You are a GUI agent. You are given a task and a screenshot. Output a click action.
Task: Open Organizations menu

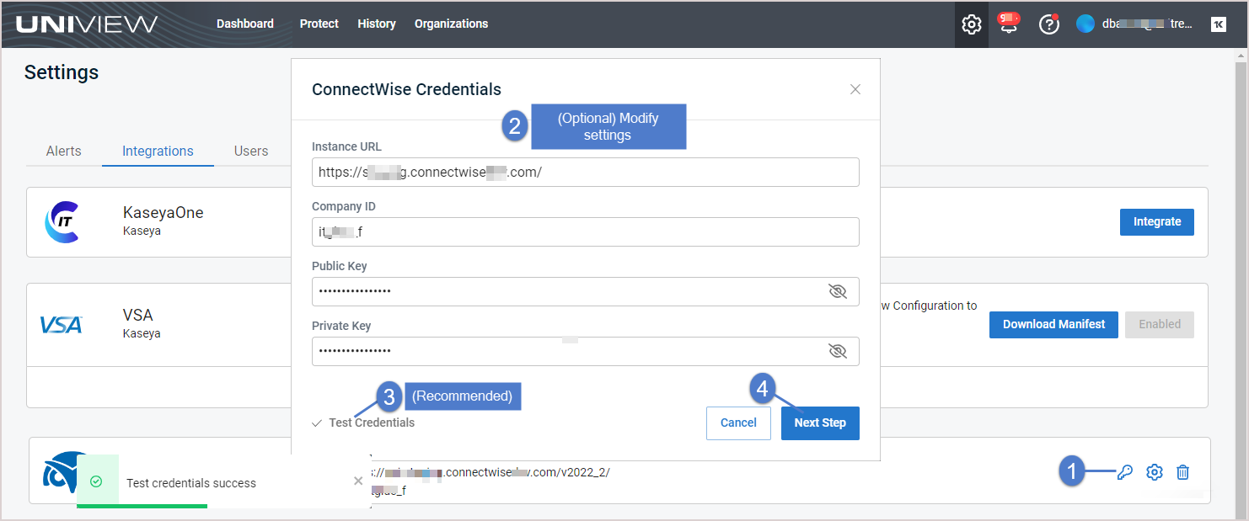(x=451, y=24)
